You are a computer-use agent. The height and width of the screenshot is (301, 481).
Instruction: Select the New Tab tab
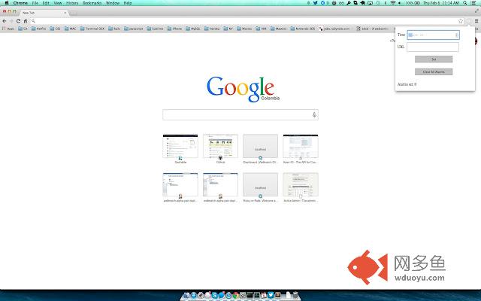(x=44, y=13)
